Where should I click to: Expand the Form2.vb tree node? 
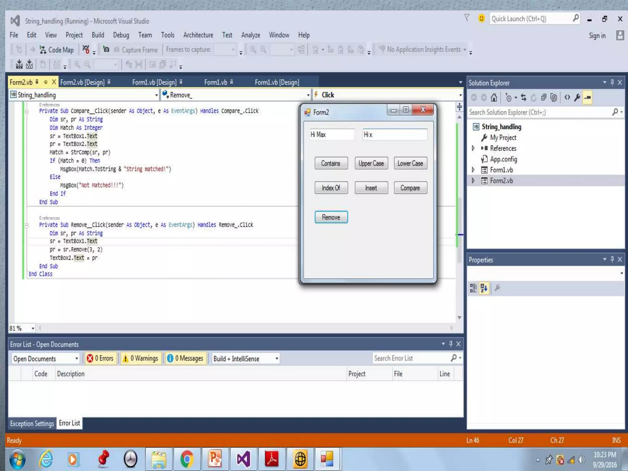(x=473, y=181)
